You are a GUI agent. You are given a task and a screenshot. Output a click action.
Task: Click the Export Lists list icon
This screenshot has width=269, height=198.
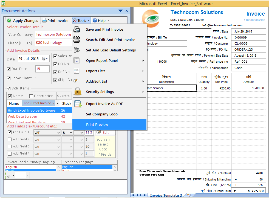pyautogui.click(x=77, y=71)
